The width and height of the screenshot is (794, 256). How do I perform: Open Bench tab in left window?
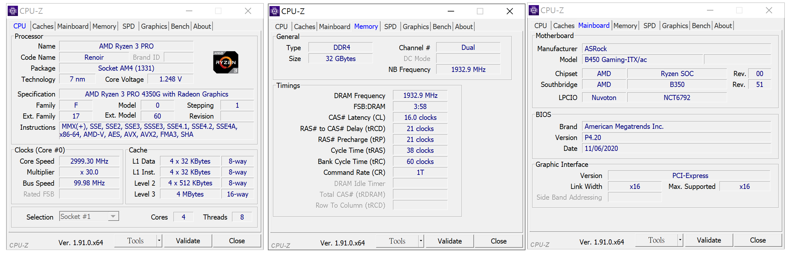[x=180, y=26]
